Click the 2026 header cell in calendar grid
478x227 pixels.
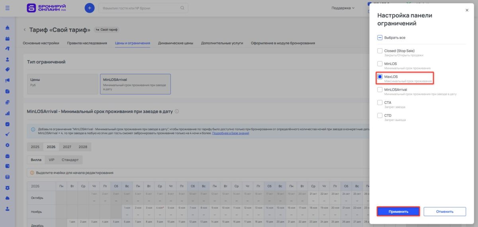tap(41, 186)
